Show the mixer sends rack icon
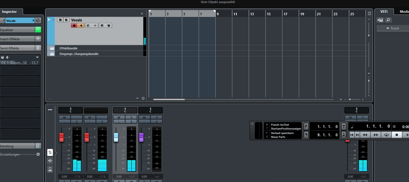The width and height of the screenshot is (409, 182). pos(50,169)
